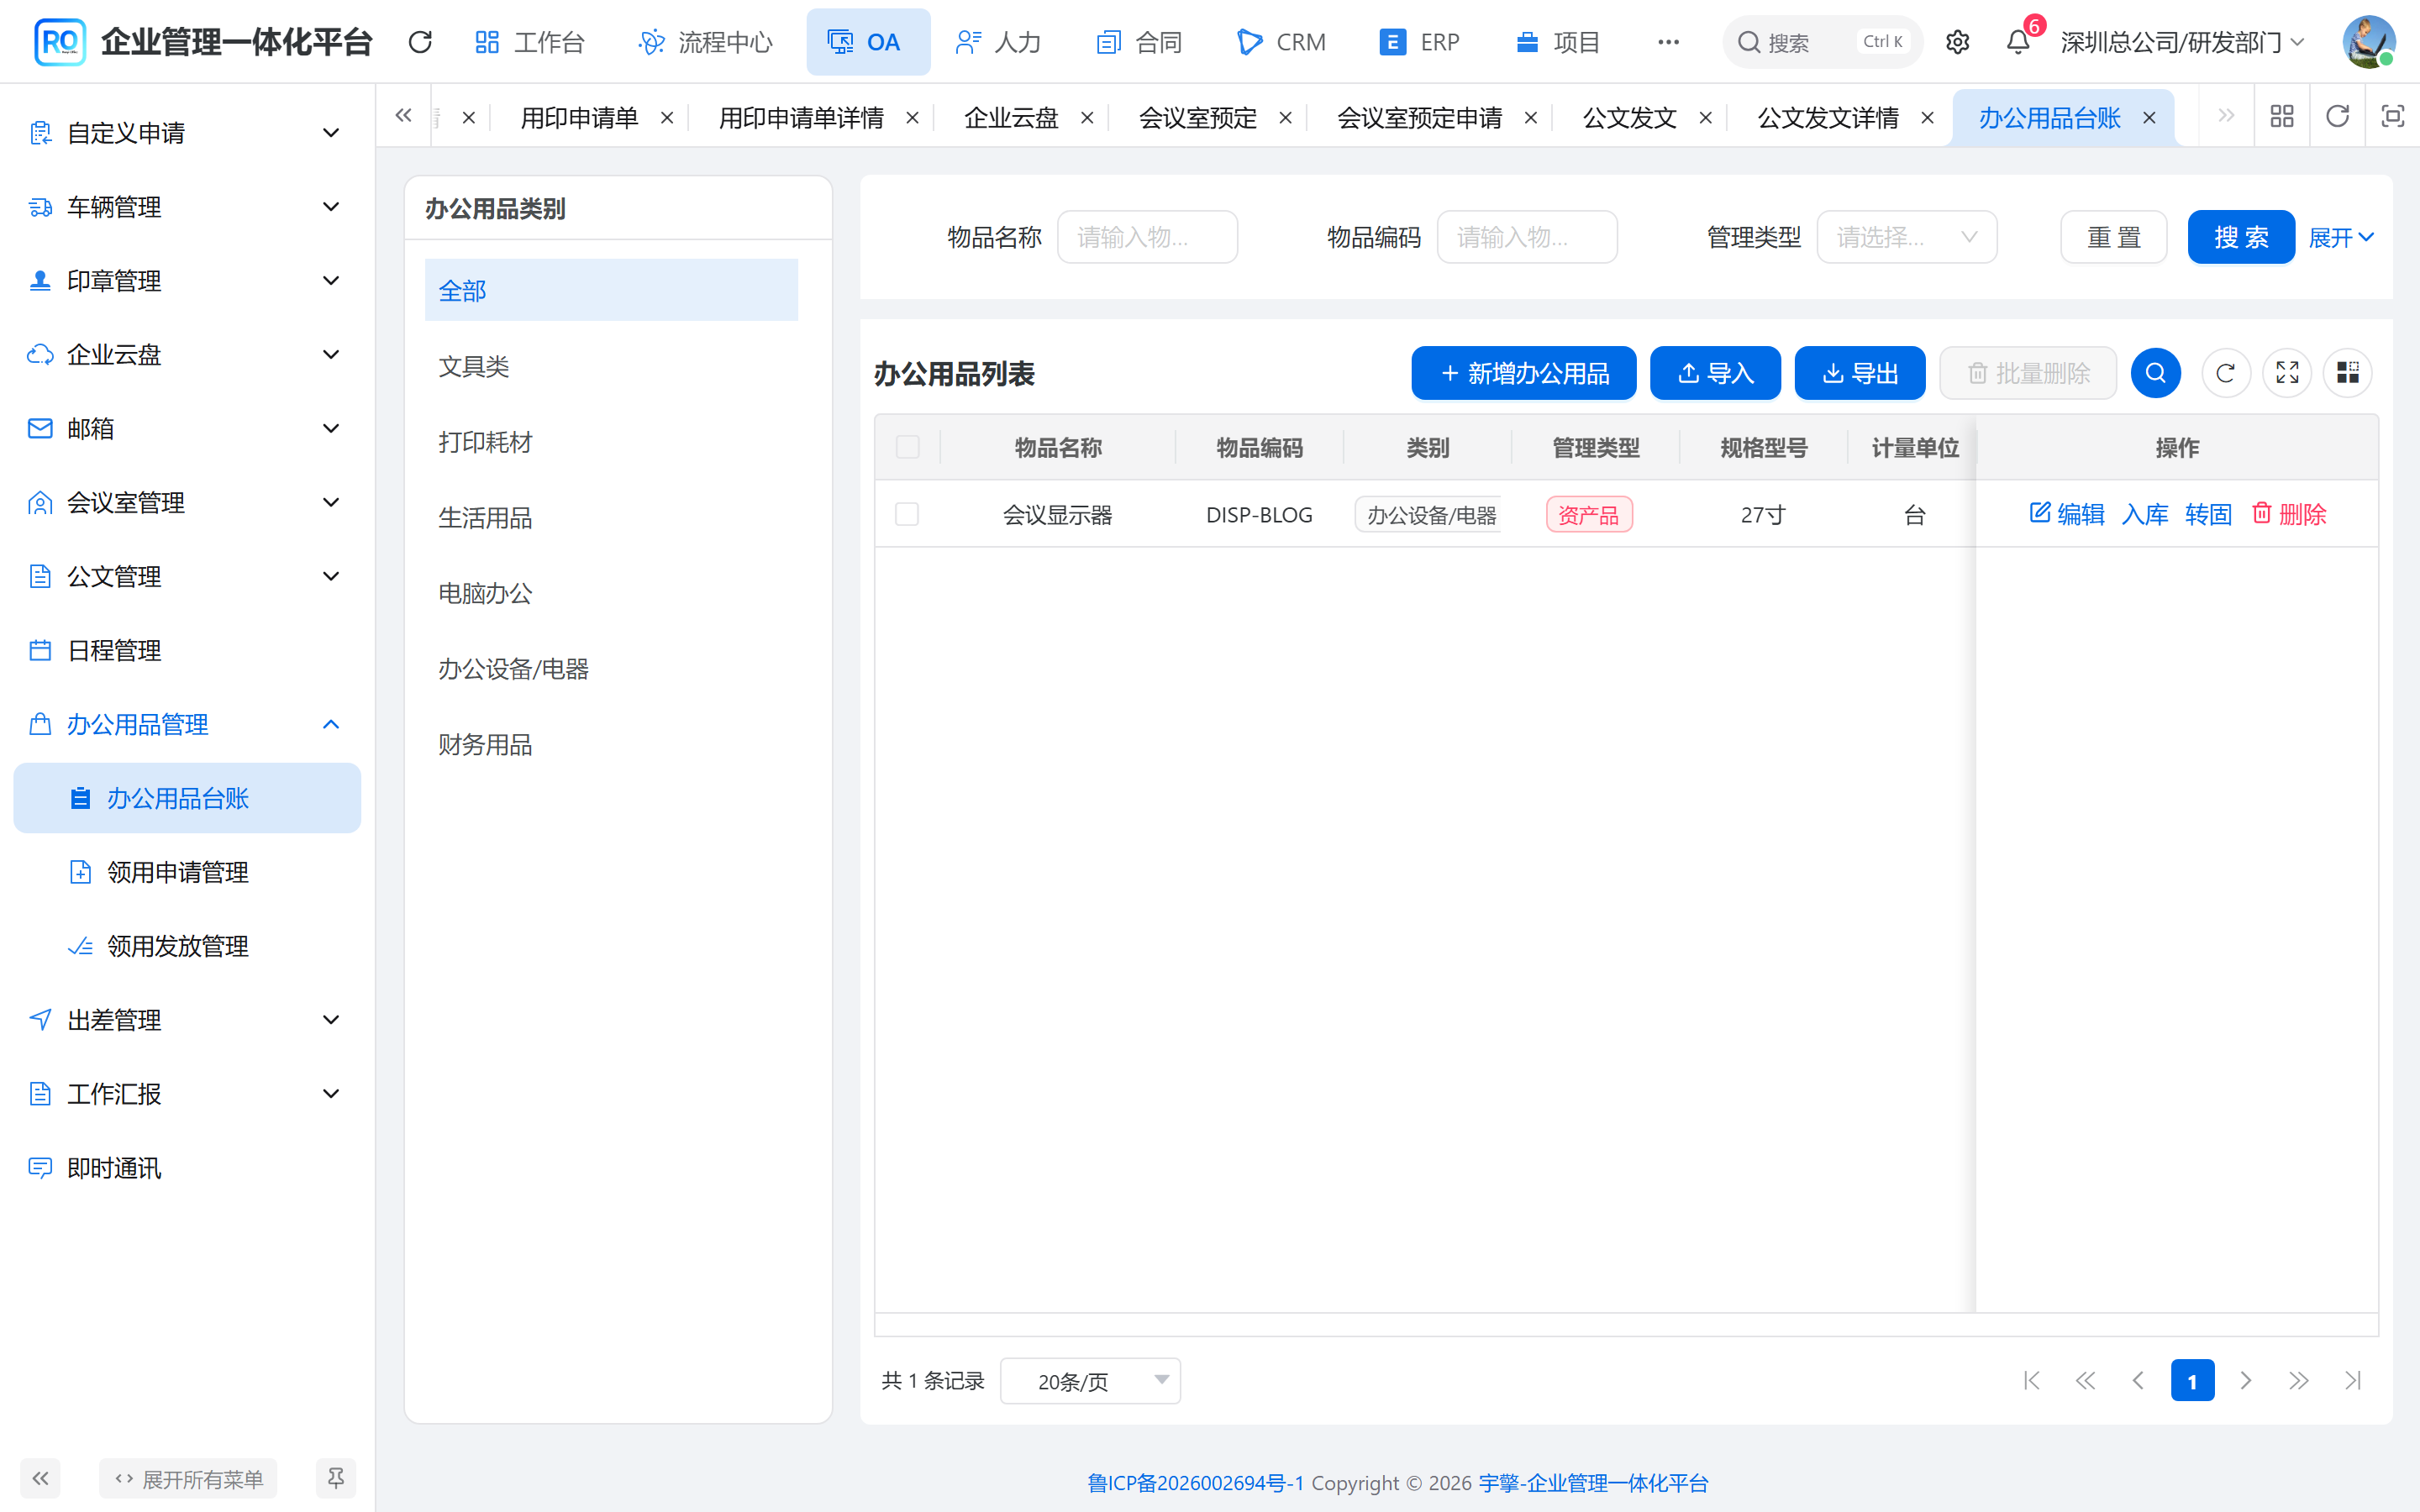Focus the 物品编码 input field
This screenshot has height=1512, width=2420.
tap(1527, 237)
